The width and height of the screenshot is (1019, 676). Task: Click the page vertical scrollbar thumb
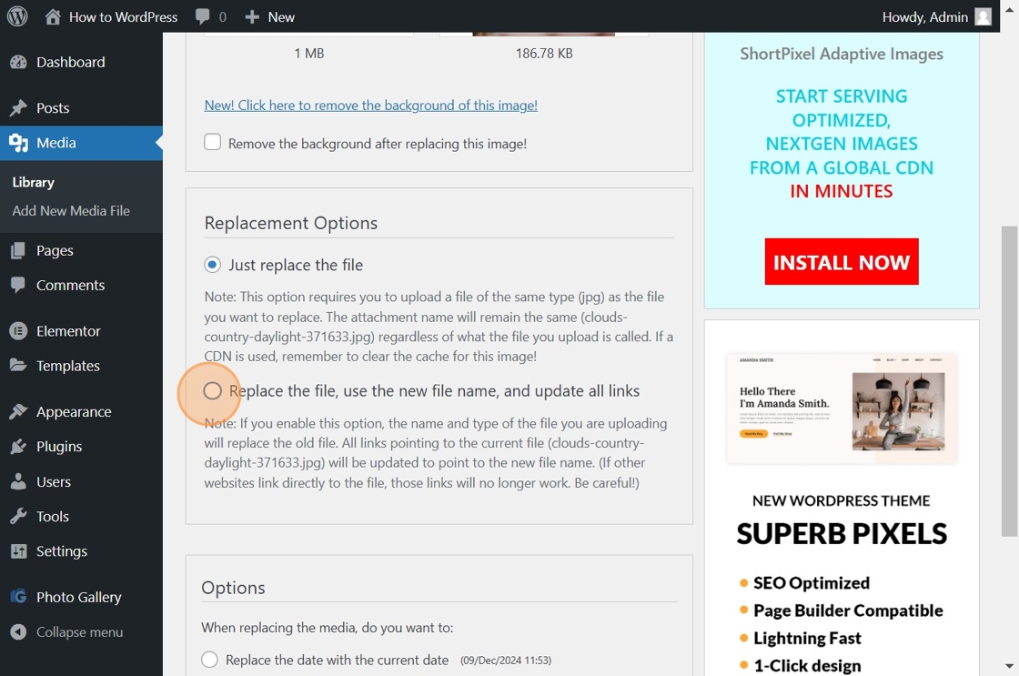pyautogui.click(x=1009, y=381)
